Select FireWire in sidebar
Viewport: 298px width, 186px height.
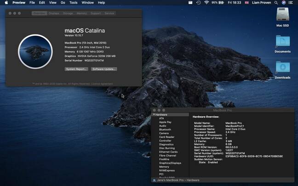click(x=164, y=159)
